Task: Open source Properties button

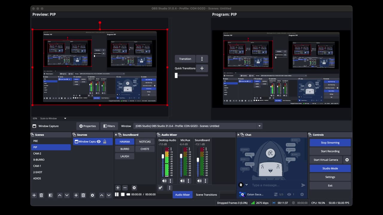Action: [88, 126]
